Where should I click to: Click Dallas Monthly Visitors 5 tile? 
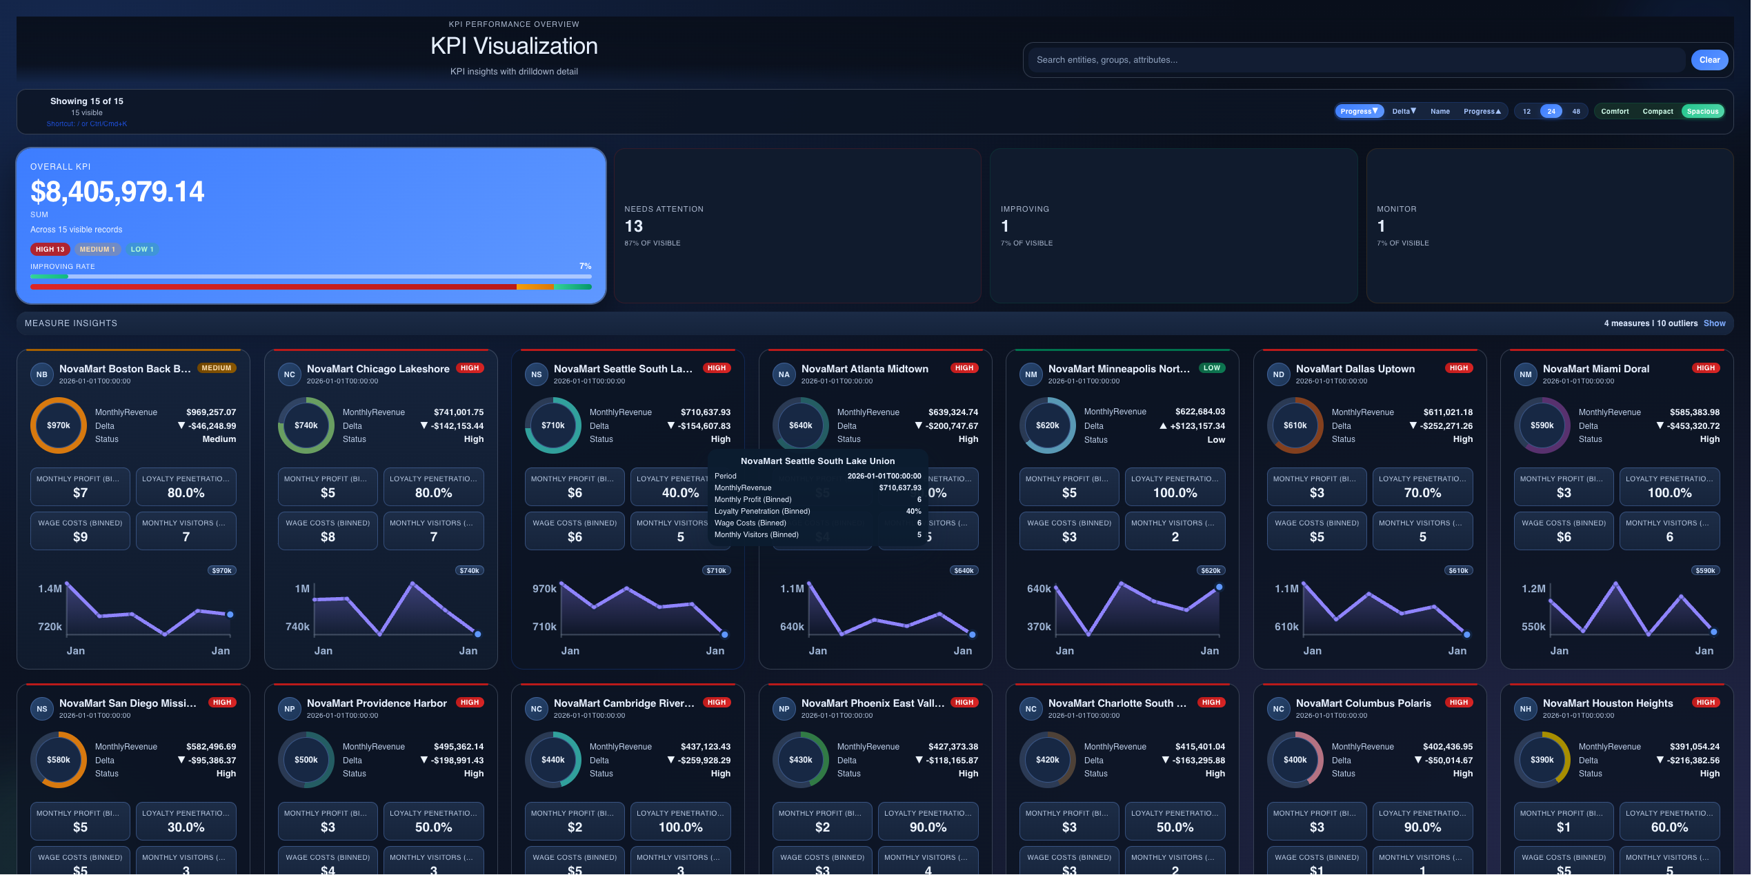pos(1422,531)
